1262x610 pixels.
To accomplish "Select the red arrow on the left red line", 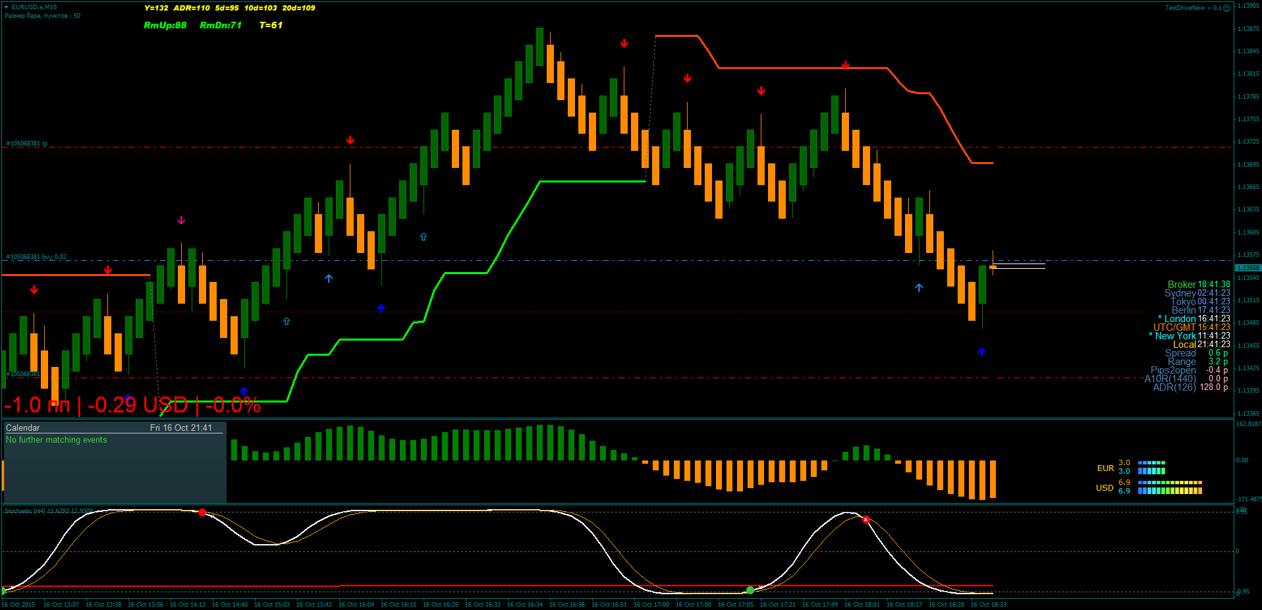I will click(x=108, y=270).
